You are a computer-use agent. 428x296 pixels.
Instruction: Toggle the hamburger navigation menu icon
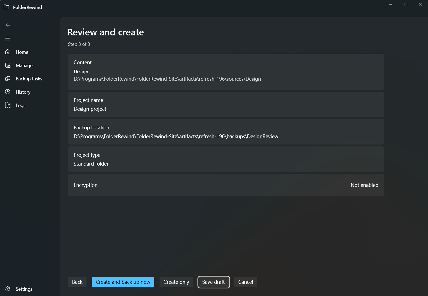[8, 39]
